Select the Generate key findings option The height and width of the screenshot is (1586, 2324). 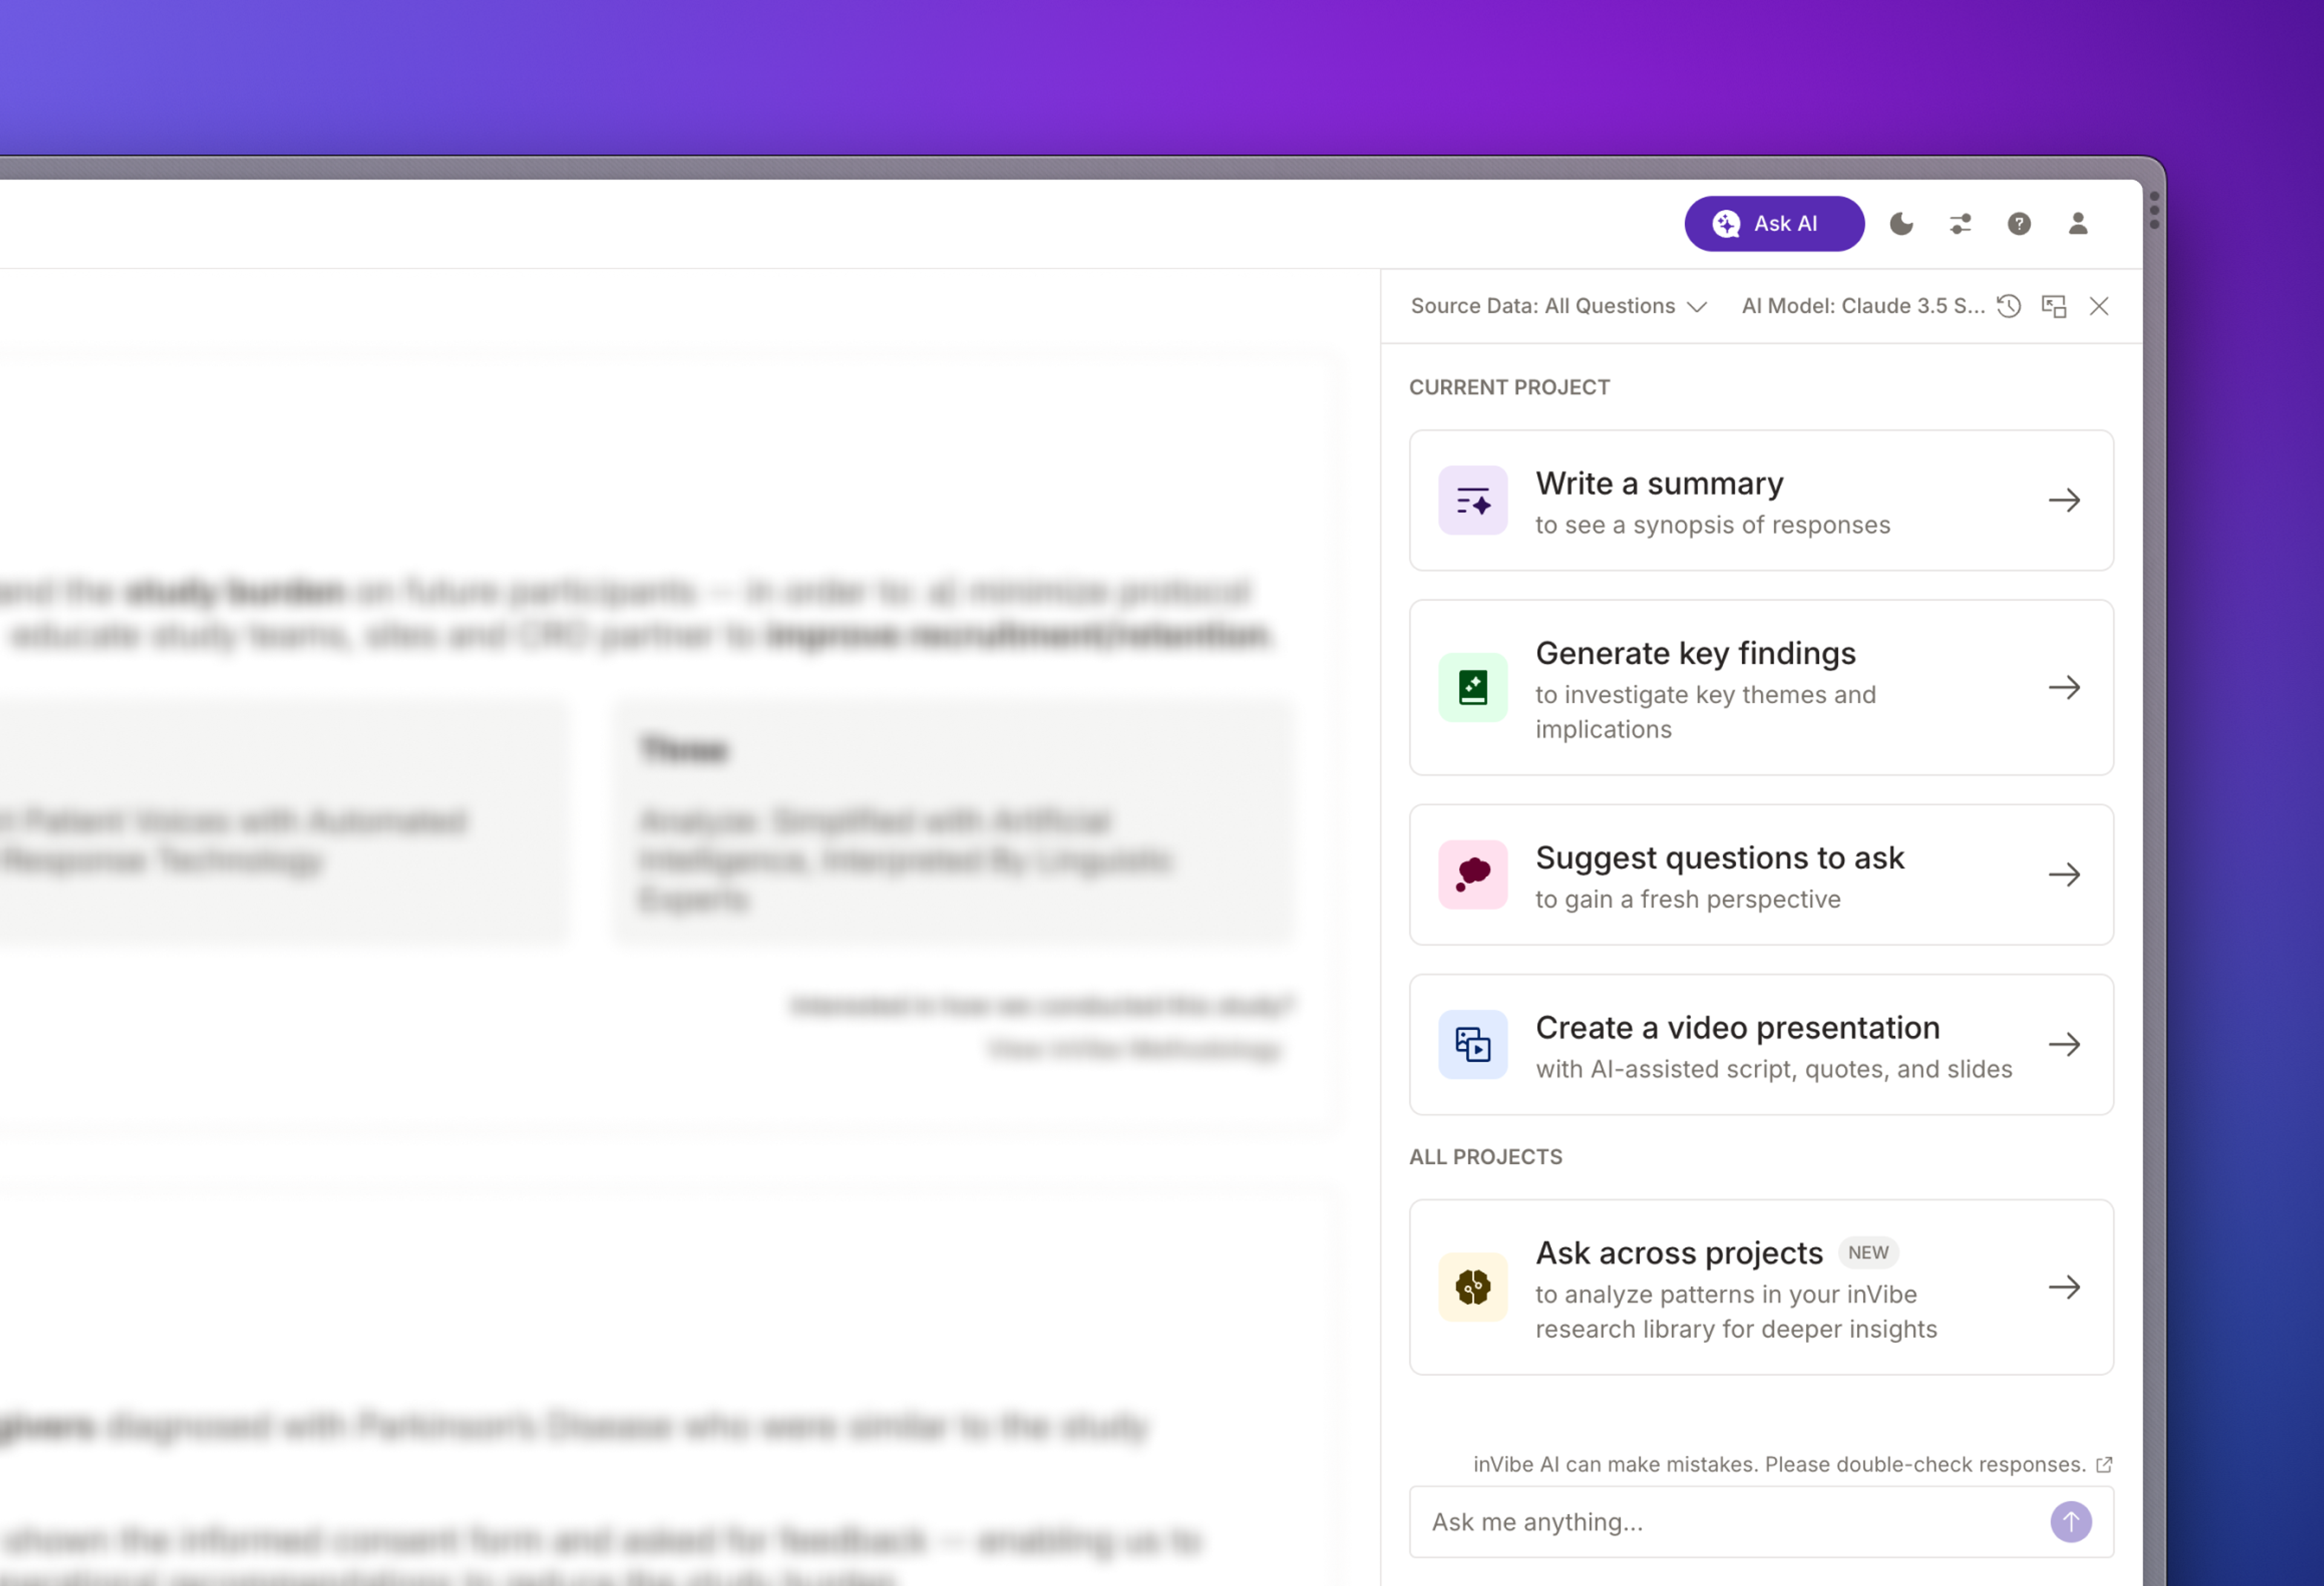click(x=1760, y=687)
